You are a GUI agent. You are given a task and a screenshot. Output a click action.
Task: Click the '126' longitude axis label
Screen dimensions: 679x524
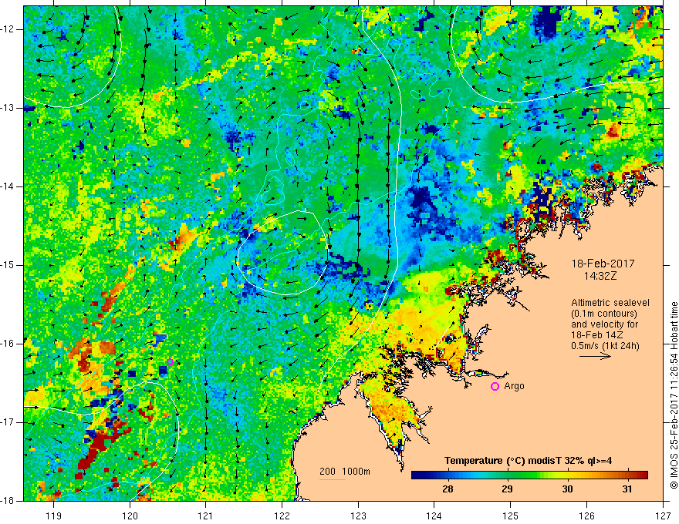point(586,516)
